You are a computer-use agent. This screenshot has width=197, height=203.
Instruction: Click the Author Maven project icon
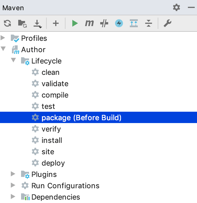[x=15, y=50]
